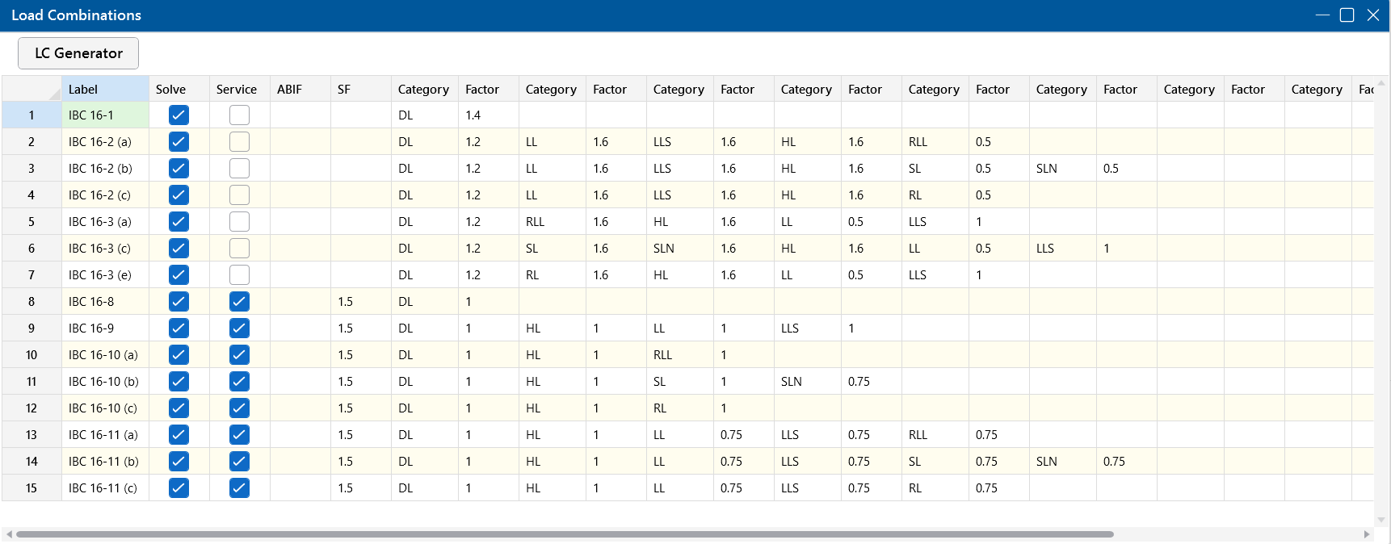
Task: Select the Label column header
Action: pyautogui.click(x=105, y=90)
